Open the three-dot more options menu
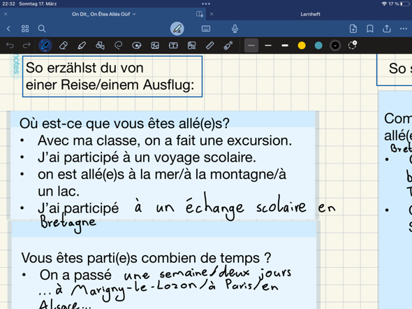 coord(404,29)
